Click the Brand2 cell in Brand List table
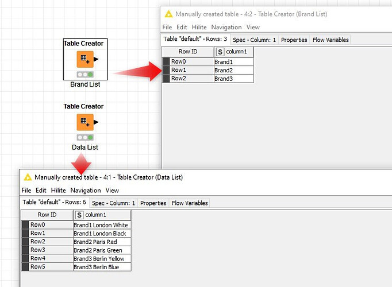The width and height of the screenshot is (392, 287). coord(234,70)
